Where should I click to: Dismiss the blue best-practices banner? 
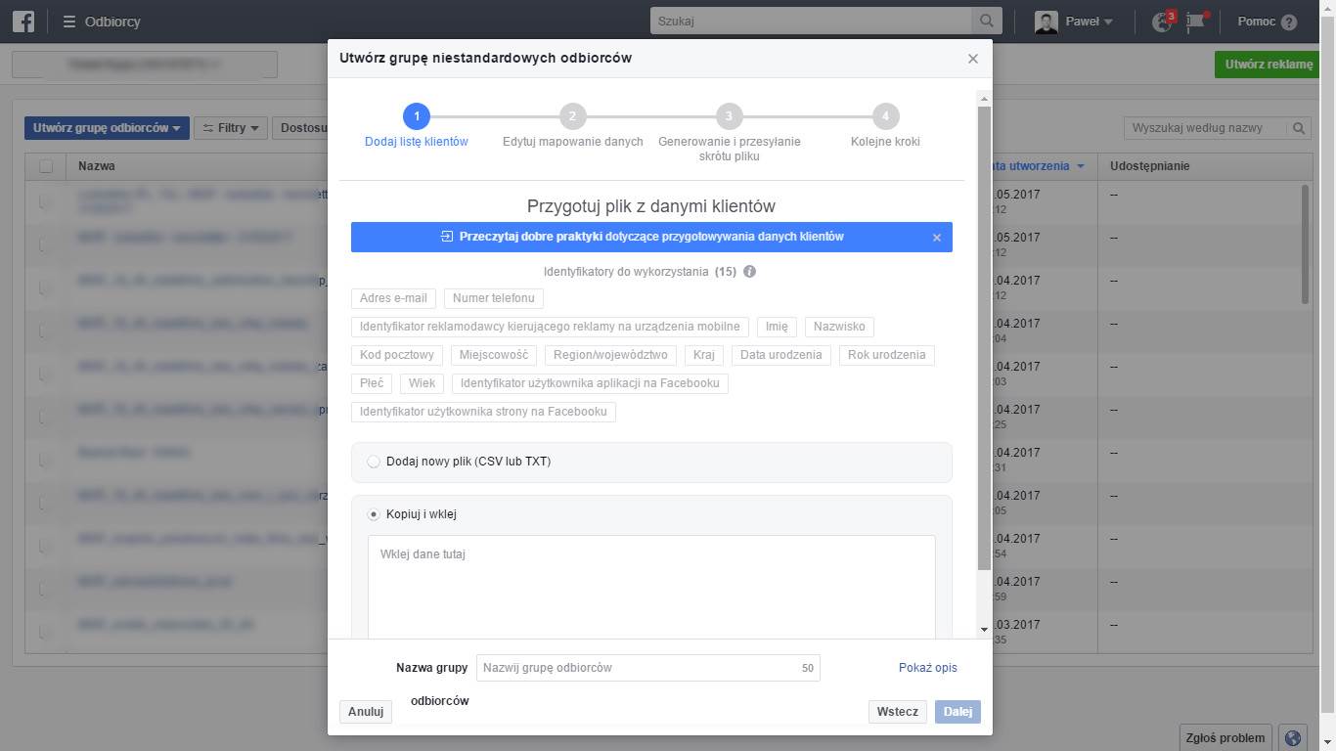[x=936, y=238]
